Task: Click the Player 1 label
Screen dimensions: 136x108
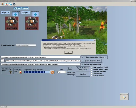Action: (x=5, y=12)
